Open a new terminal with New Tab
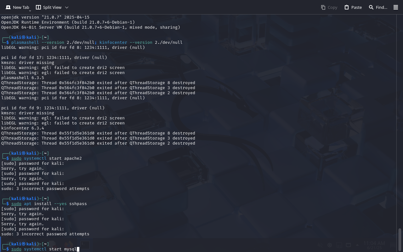Screen dimensions: 403x252 coord(18,7)
